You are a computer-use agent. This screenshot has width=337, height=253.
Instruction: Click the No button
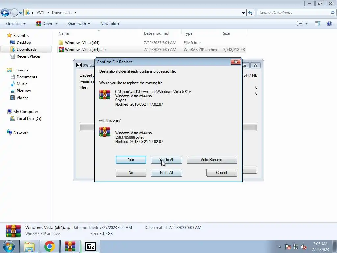(131, 173)
